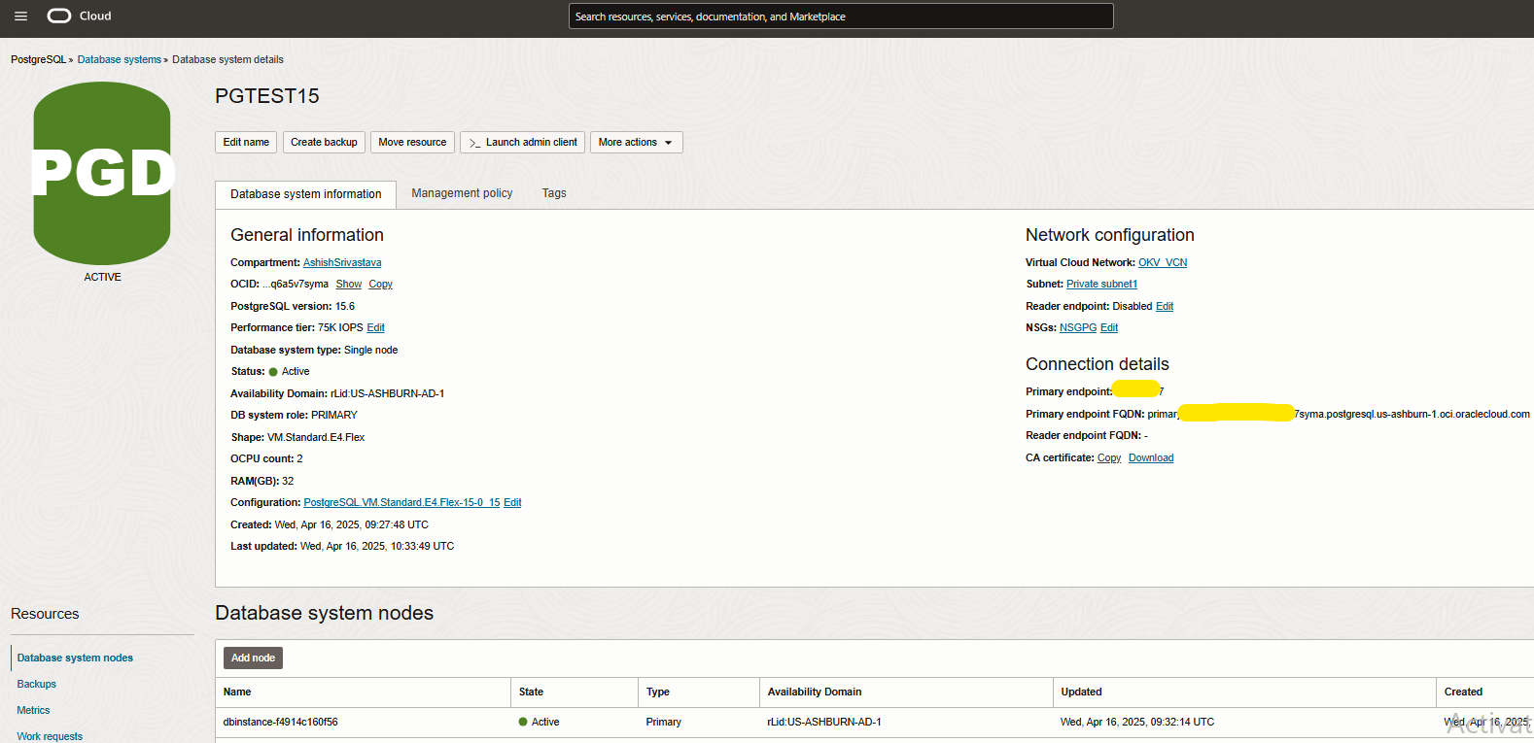Select the Database system information tab
This screenshot has height=743, width=1534.
pyautogui.click(x=305, y=194)
